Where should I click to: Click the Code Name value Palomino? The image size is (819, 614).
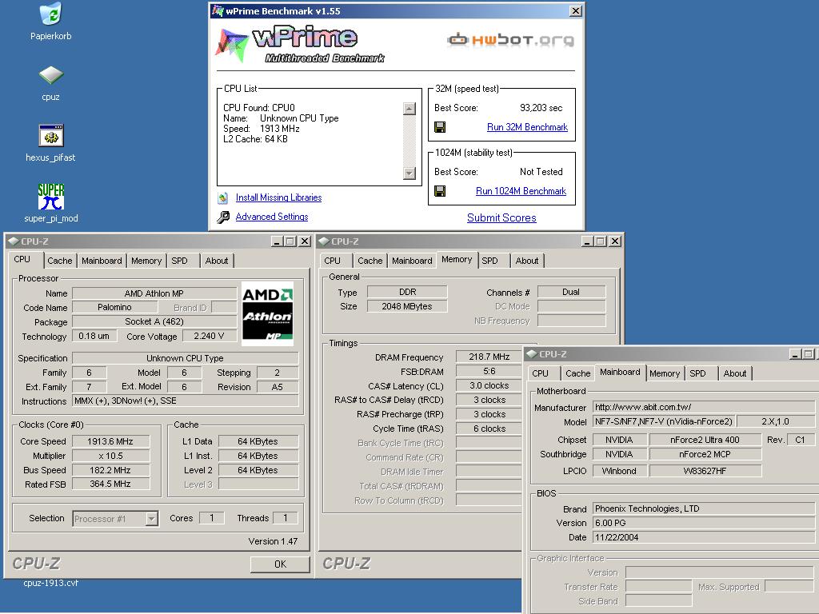[x=114, y=307]
